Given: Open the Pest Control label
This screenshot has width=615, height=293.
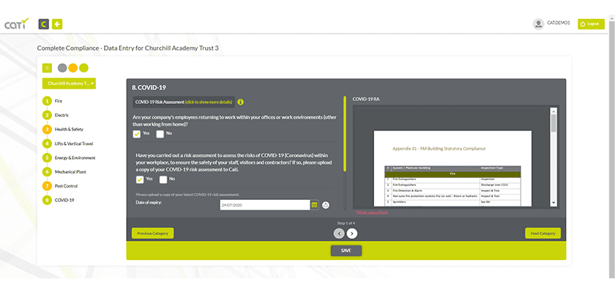Looking at the screenshot, I should tap(67, 186).
